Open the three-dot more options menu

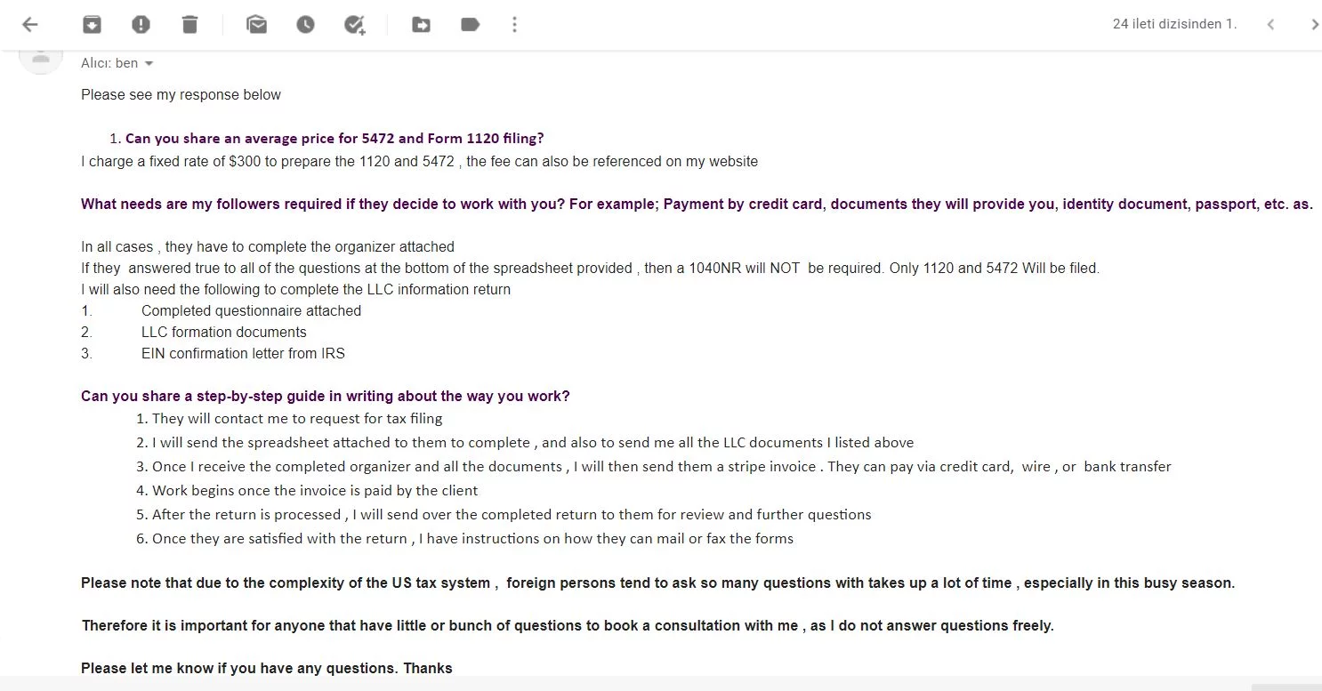tap(514, 25)
